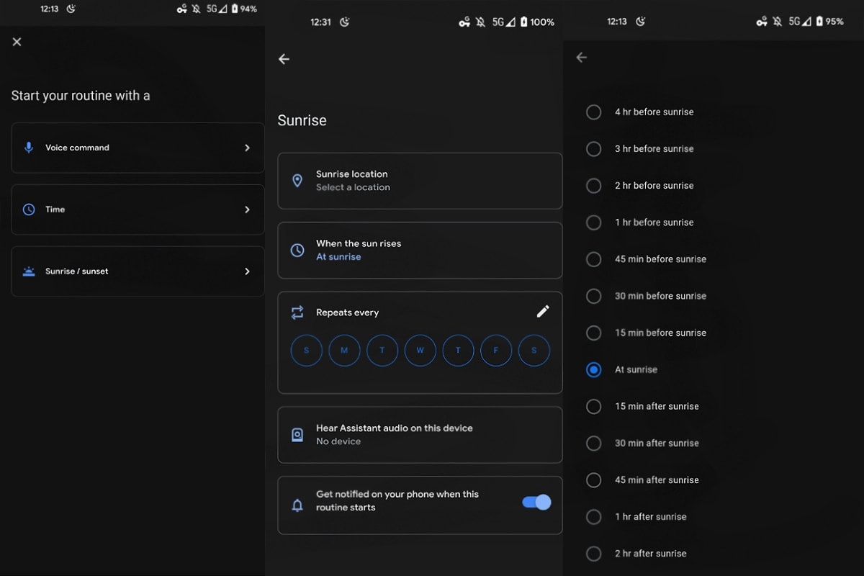Viewport: 864px width, 576px height.
Task: Tap the bell notification icon
Action: 297,505
